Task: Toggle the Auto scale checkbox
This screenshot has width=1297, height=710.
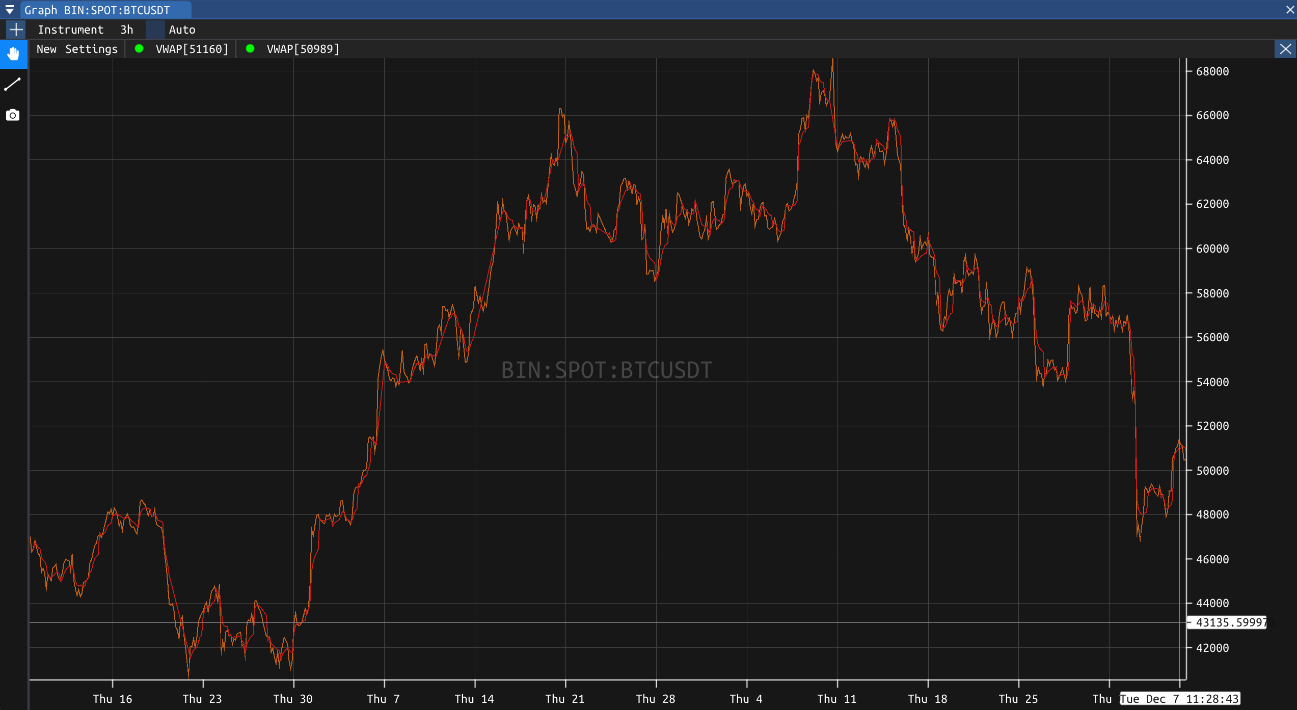Action: tap(155, 30)
